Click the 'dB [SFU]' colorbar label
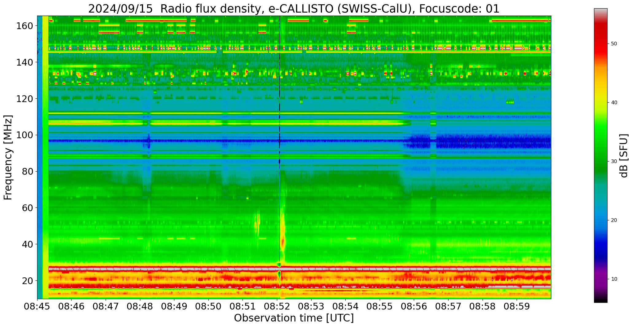Image resolution: width=633 pixels, height=327 pixels. 624,156
